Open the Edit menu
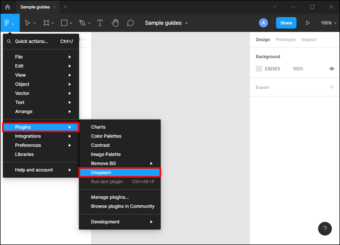 pyautogui.click(x=41, y=66)
